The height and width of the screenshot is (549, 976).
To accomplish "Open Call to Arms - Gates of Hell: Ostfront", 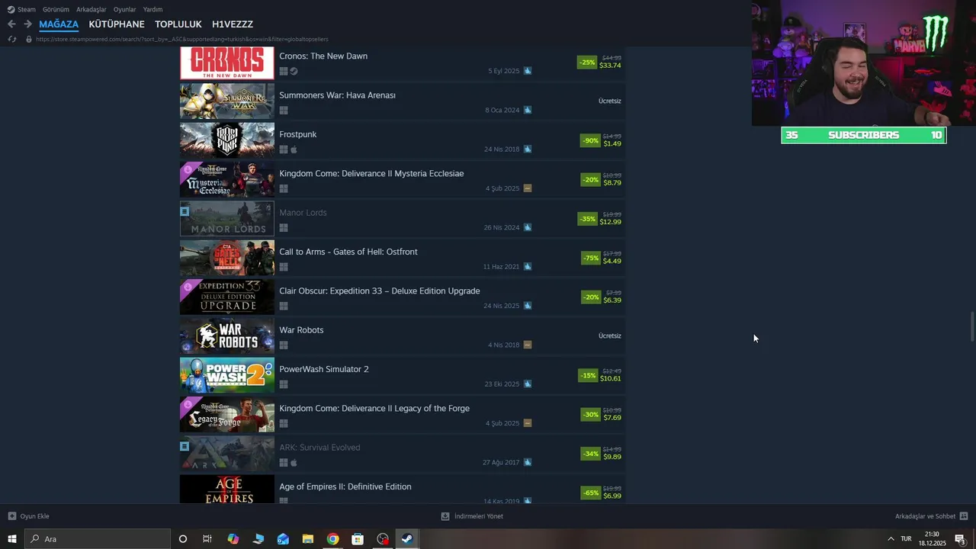I will click(403, 258).
